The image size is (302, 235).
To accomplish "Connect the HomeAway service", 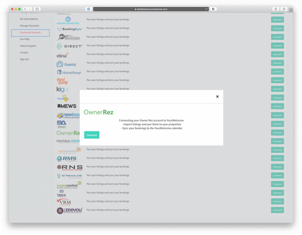I will (x=277, y=72).
